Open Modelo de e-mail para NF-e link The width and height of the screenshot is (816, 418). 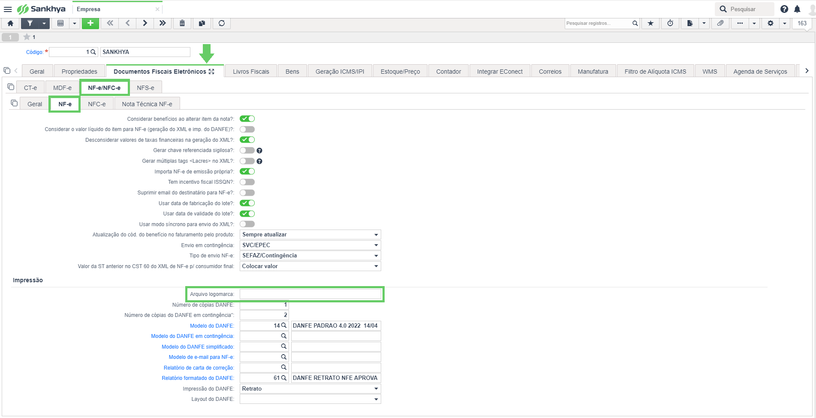(x=201, y=357)
